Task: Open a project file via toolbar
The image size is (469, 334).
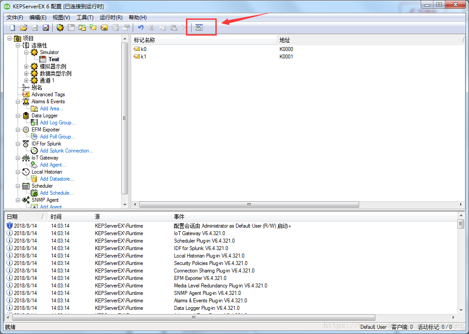Action: pyautogui.click(x=24, y=28)
